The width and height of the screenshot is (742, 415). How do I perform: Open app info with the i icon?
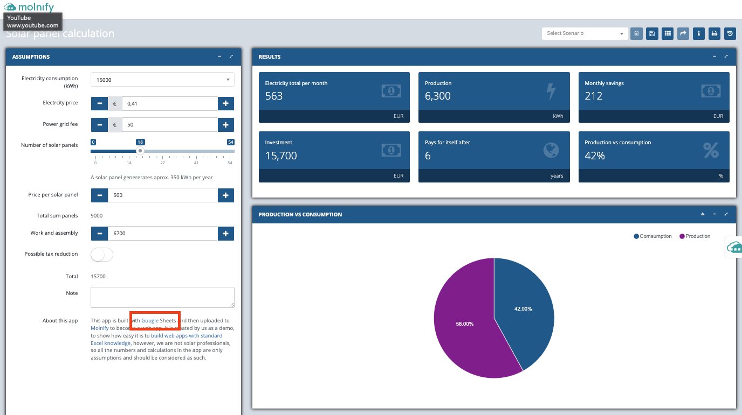[698, 33]
